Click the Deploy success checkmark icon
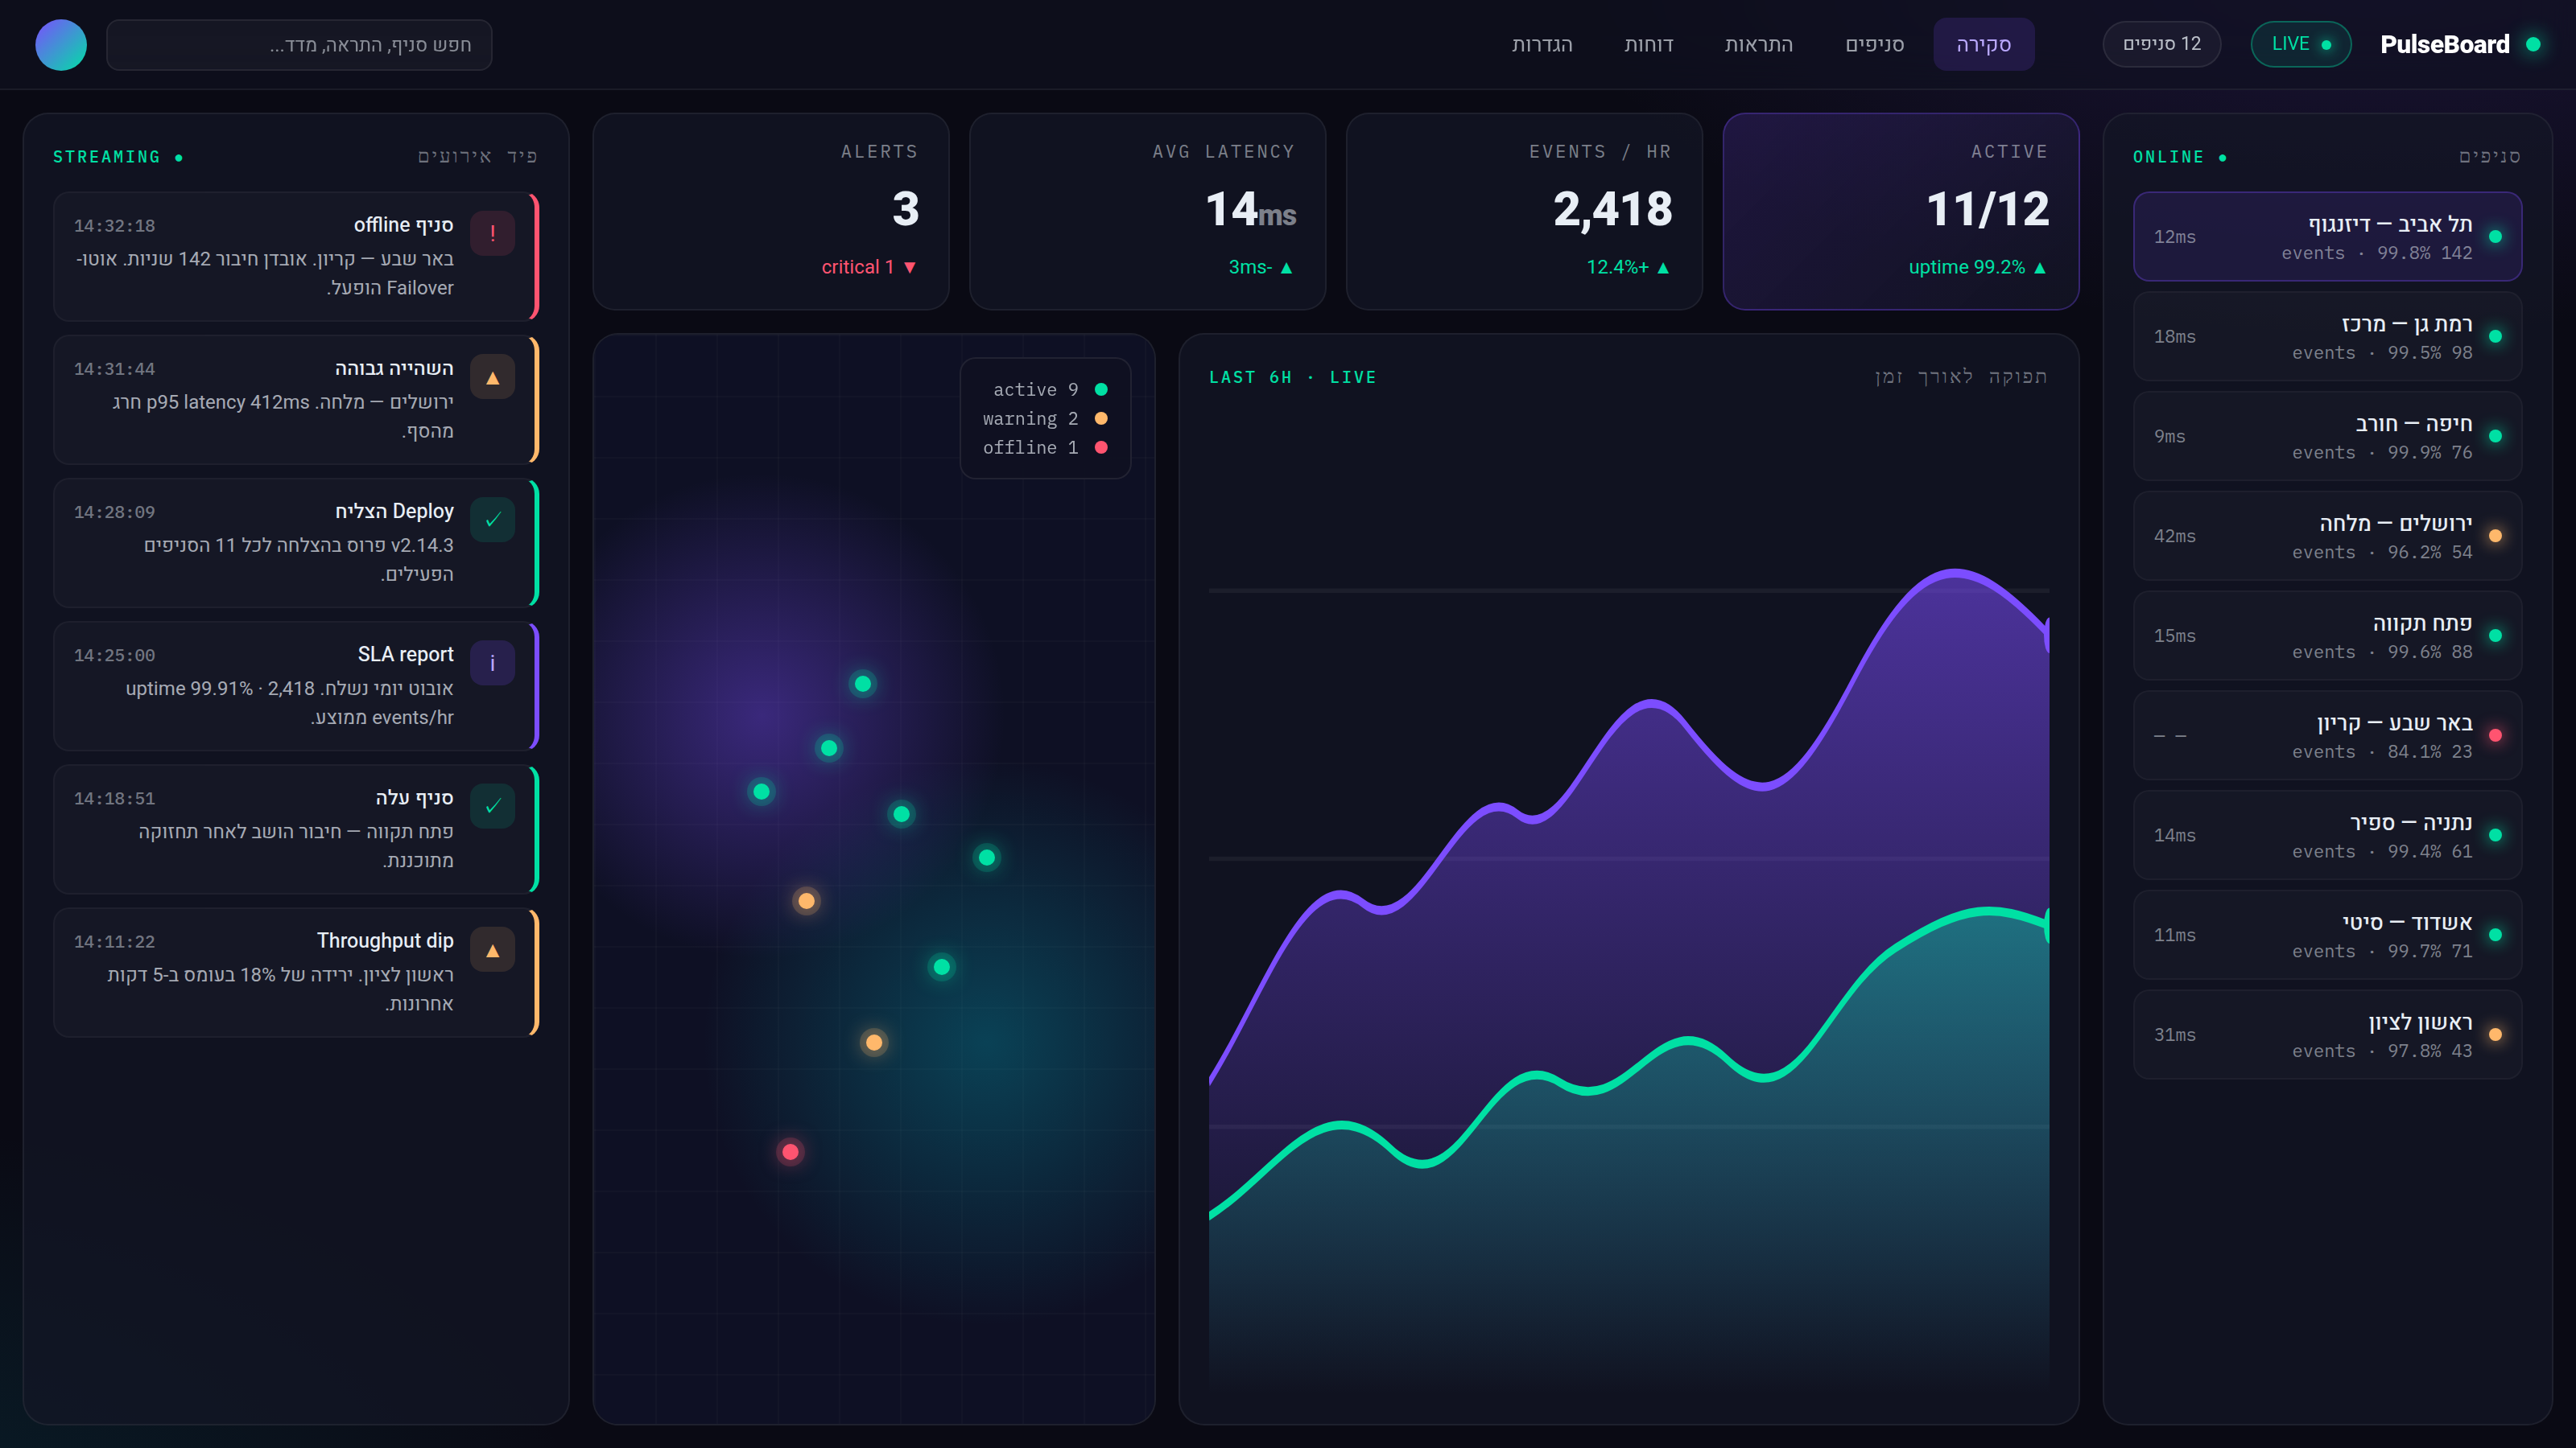The width and height of the screenshot is (2576, 1448). click(492, 520)
